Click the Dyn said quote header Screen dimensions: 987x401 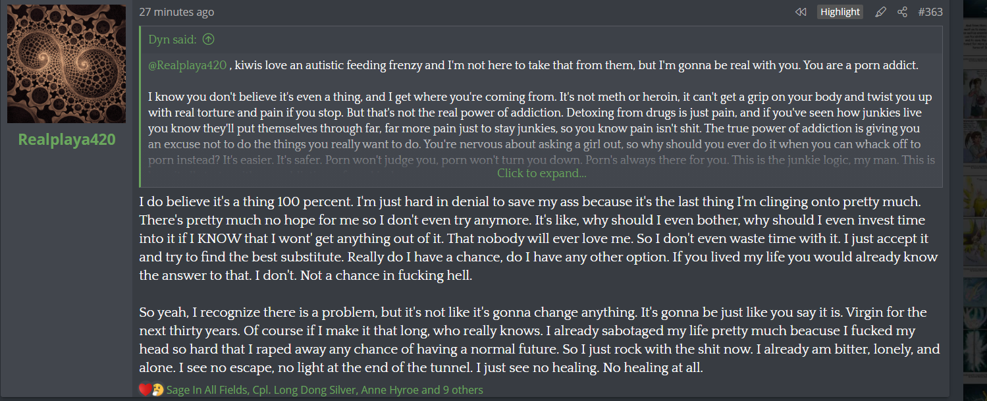point(173,40)
